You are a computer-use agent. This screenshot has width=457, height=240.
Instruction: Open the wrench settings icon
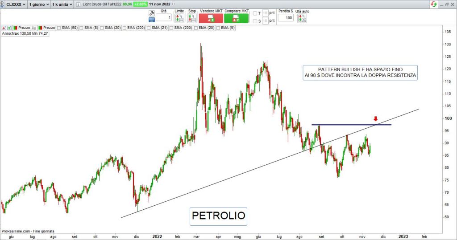point(151,12)
